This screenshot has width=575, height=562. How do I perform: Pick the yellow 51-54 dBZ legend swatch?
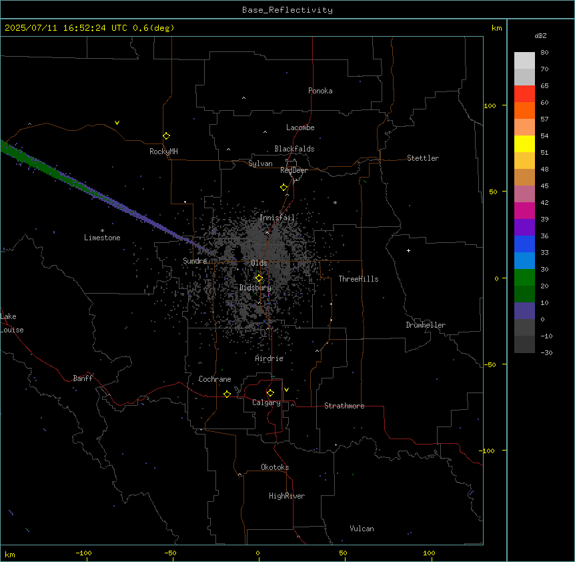tap(524, 144)
